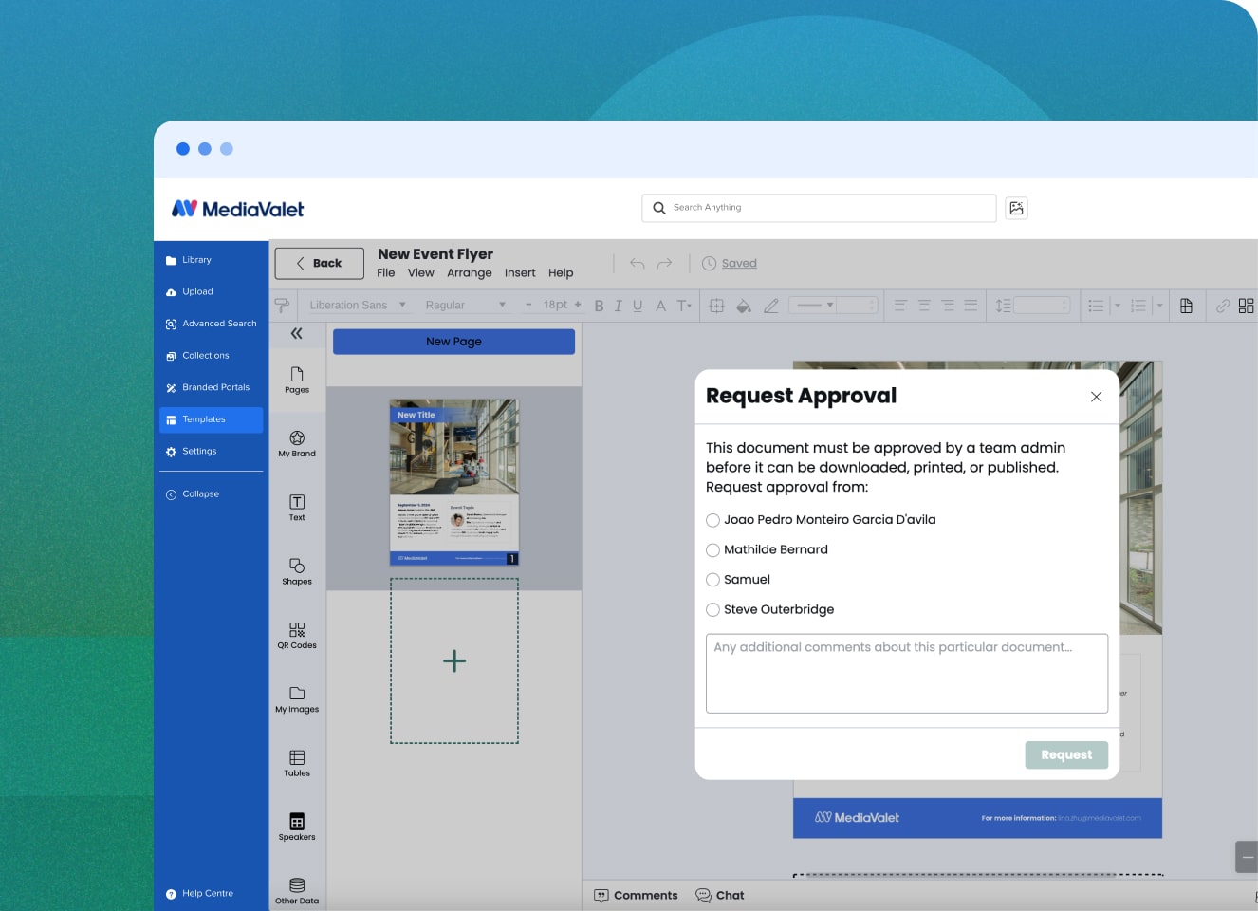Choose Steve Outerbridge as approver
Viewport: 1258px width, 911px height.
(x=712, y=609)
